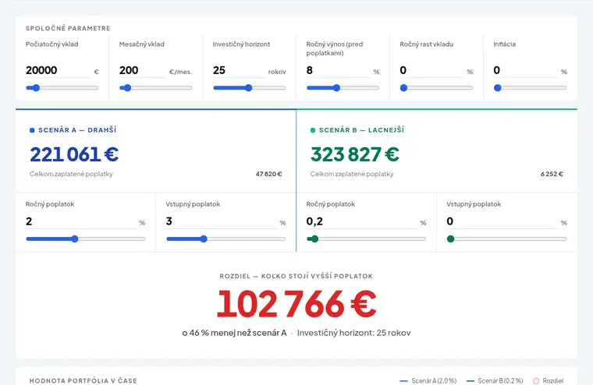The height and width of the screenshot is (385, 593).
Task: Click the 'o 46 % menej než scenár A' text
Action: click(234, 333)
